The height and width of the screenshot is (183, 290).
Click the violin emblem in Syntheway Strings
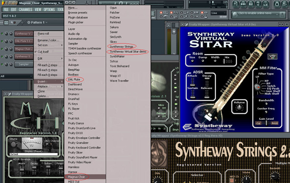(159, 154)
